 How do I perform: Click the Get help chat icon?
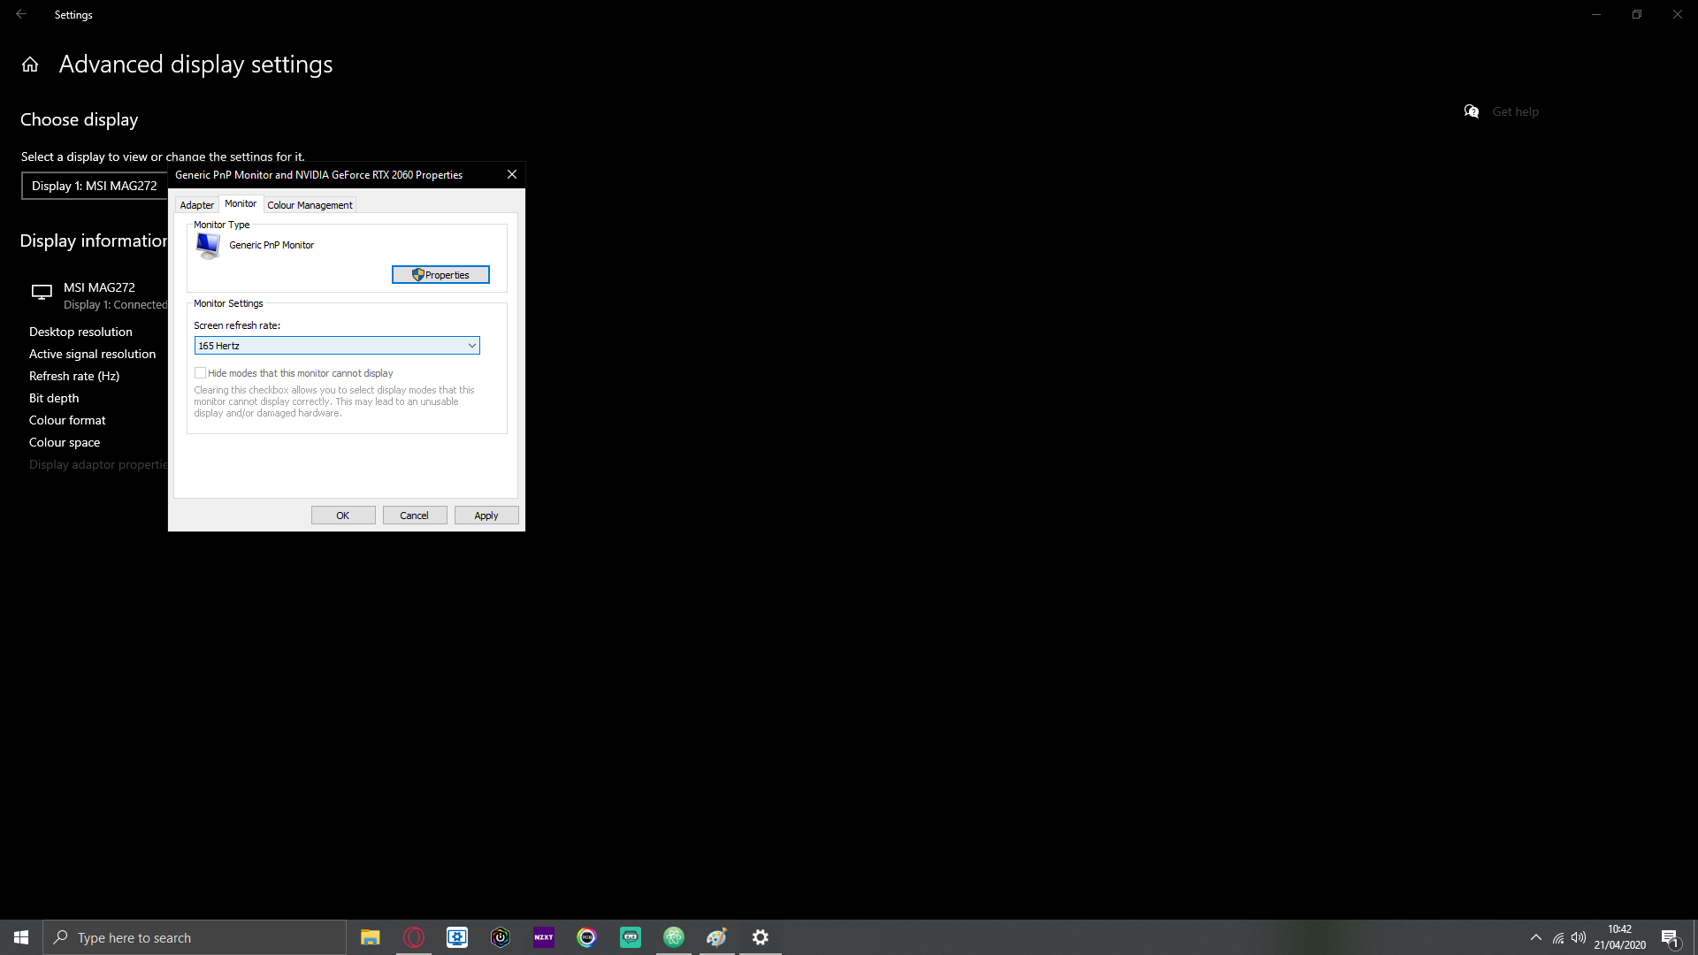pyautogui.click(x=1472, y=111)
